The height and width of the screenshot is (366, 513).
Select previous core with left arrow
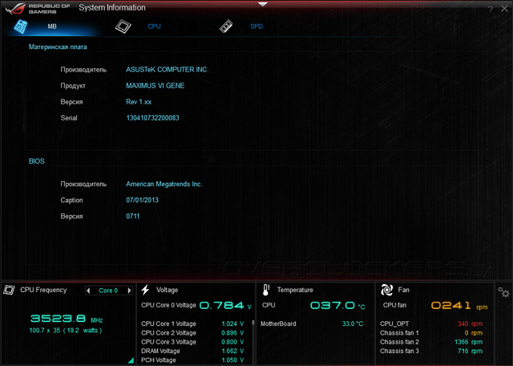click(88, 291)
